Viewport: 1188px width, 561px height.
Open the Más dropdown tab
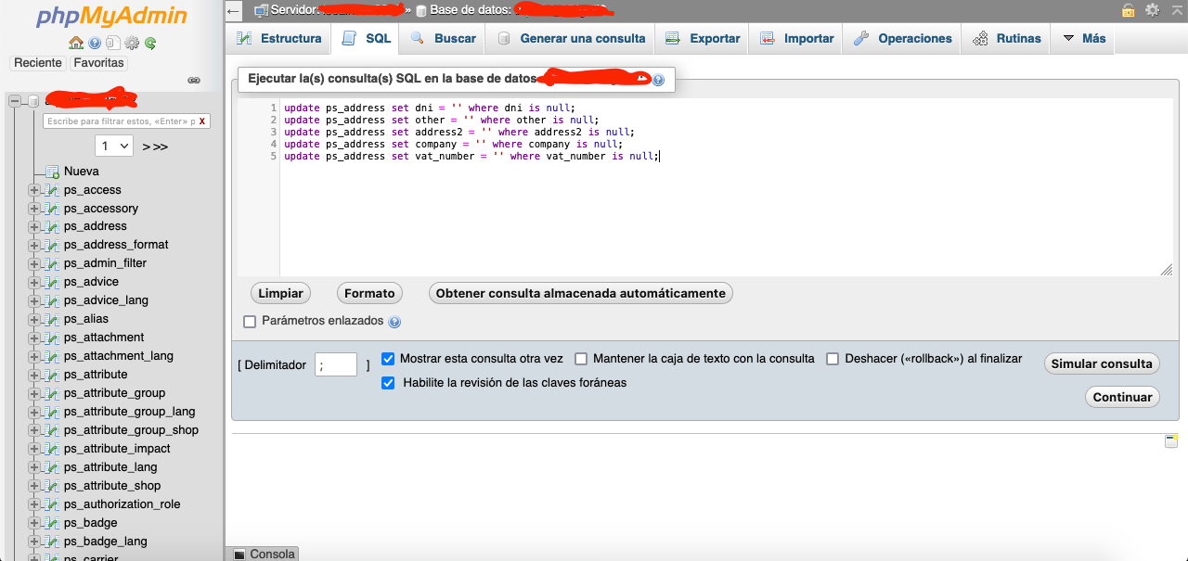[1083, 39]
